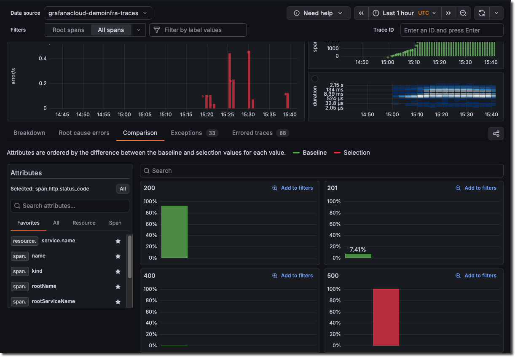Click the share icon button
515x357 pixels.
[496, 134]
